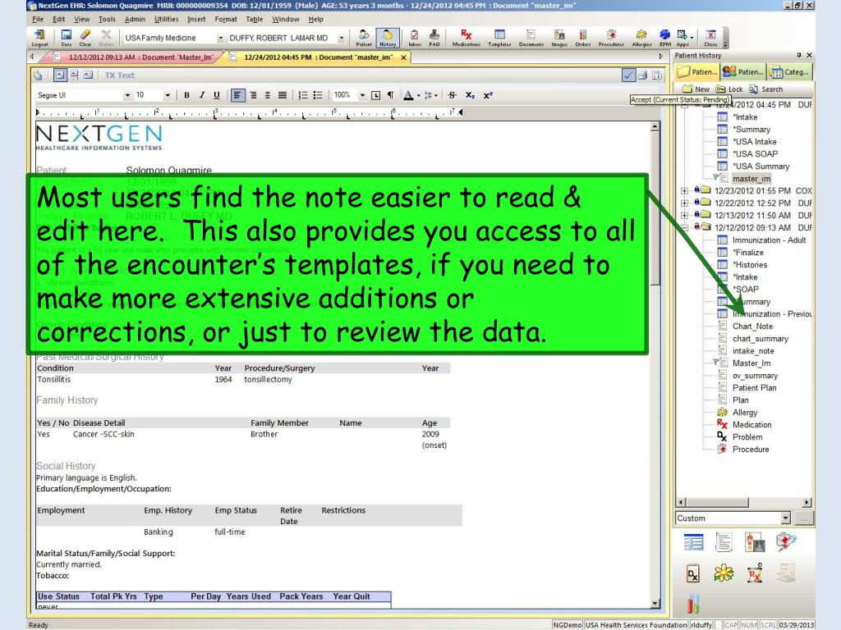This screenshot has width=841, height=630.
Task: Toggle justify alignment
Action: point(283,95)
